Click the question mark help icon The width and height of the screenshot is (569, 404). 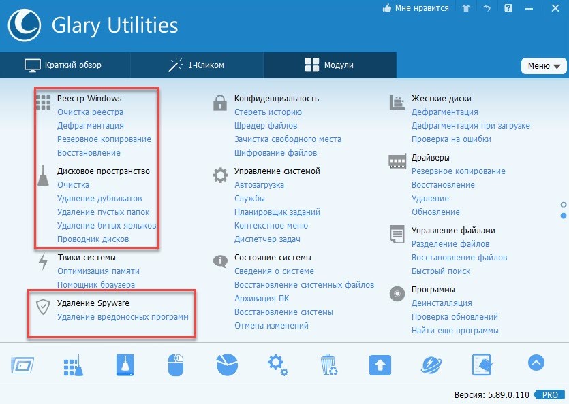(x=508, y=9)
